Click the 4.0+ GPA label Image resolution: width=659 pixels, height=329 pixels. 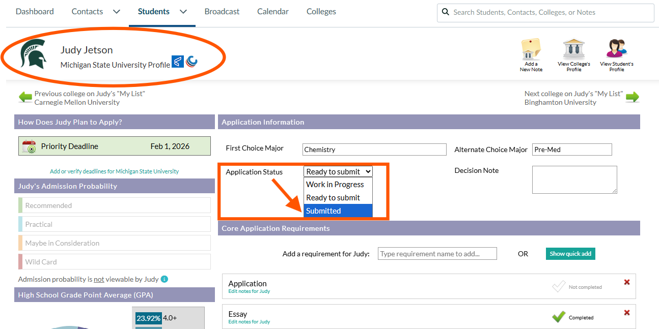(x=170, y=318)
